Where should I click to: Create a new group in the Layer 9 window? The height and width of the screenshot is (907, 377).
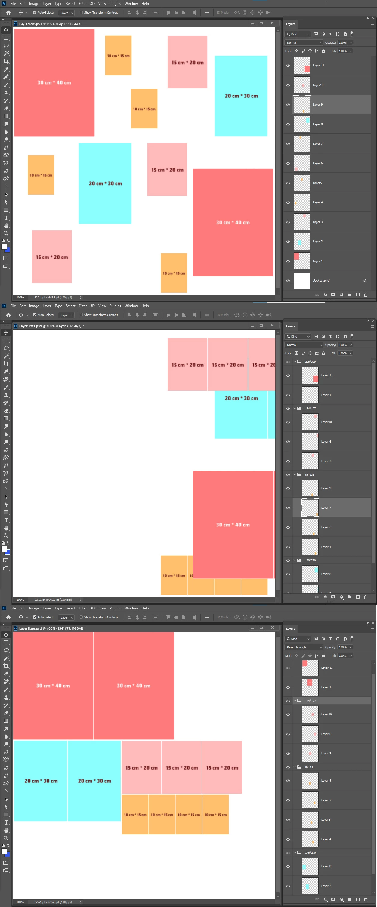coord(350,295)
